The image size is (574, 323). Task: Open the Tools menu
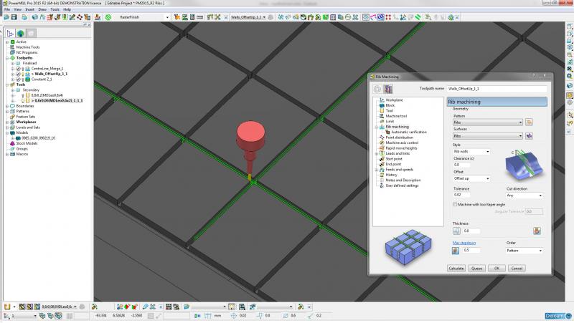tap(55, 9)
